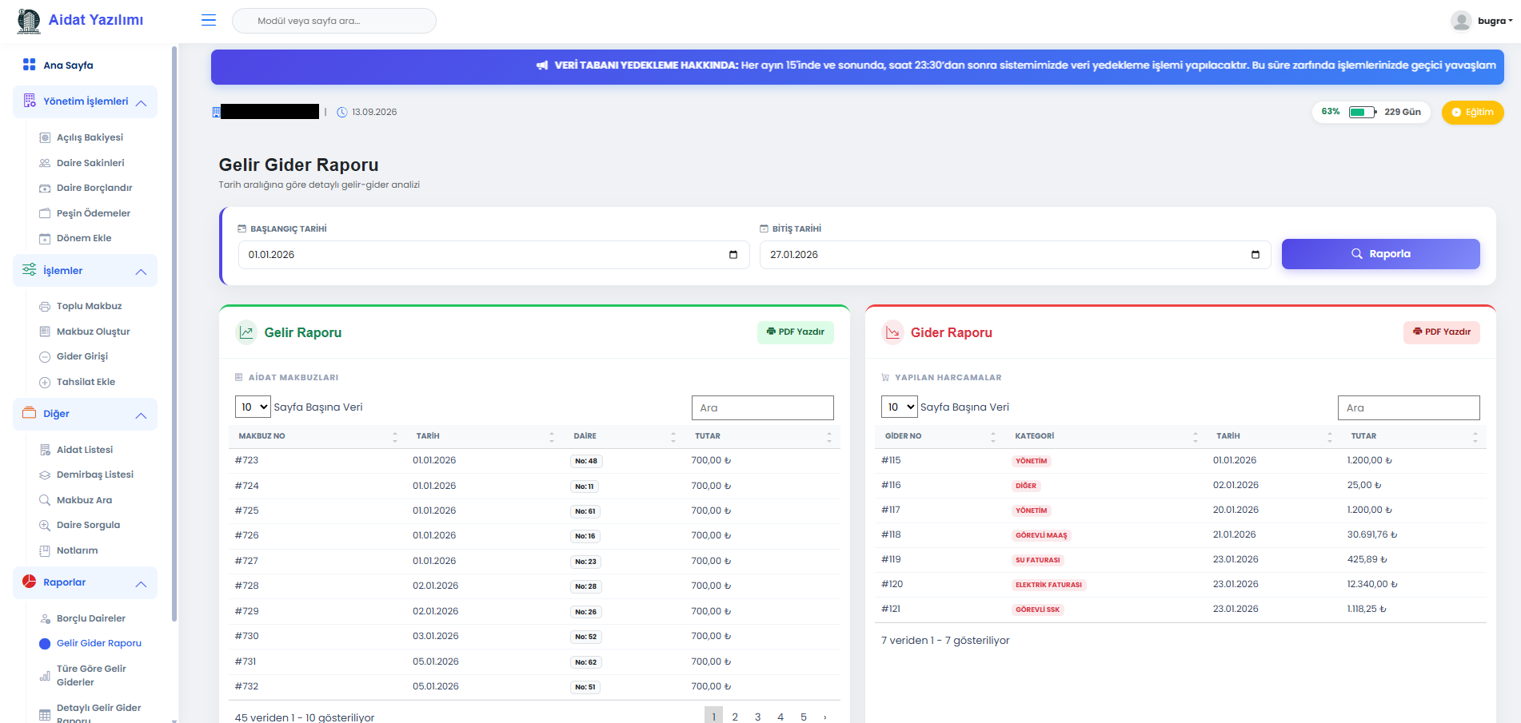Open calendar picker for Bitiş Tarihi
This screenshot has width=1521, height=723.
pyautogui.click(x=1255, y=255)
